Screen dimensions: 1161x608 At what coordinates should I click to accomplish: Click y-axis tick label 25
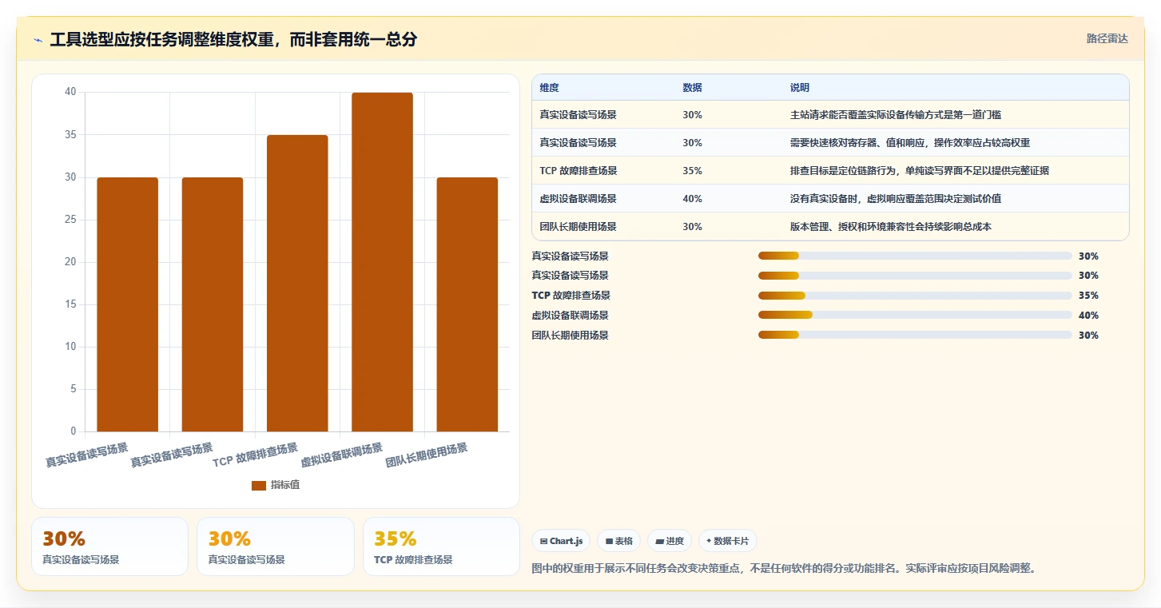pos(70,220)
